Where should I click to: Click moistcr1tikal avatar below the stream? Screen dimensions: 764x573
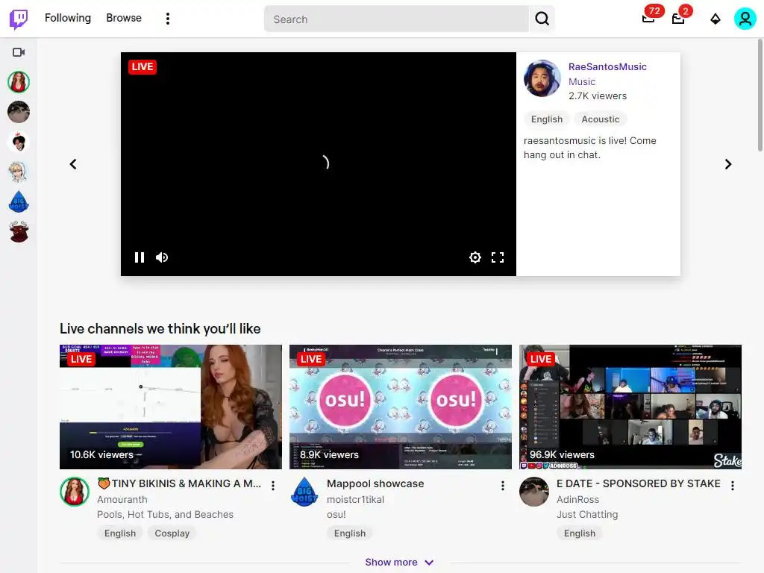(304, 492)
